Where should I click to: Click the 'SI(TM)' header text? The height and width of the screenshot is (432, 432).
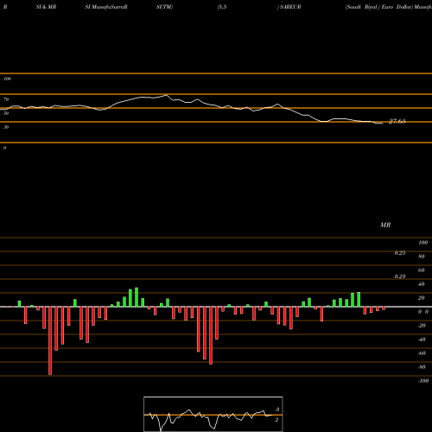(x=164, y=7)
